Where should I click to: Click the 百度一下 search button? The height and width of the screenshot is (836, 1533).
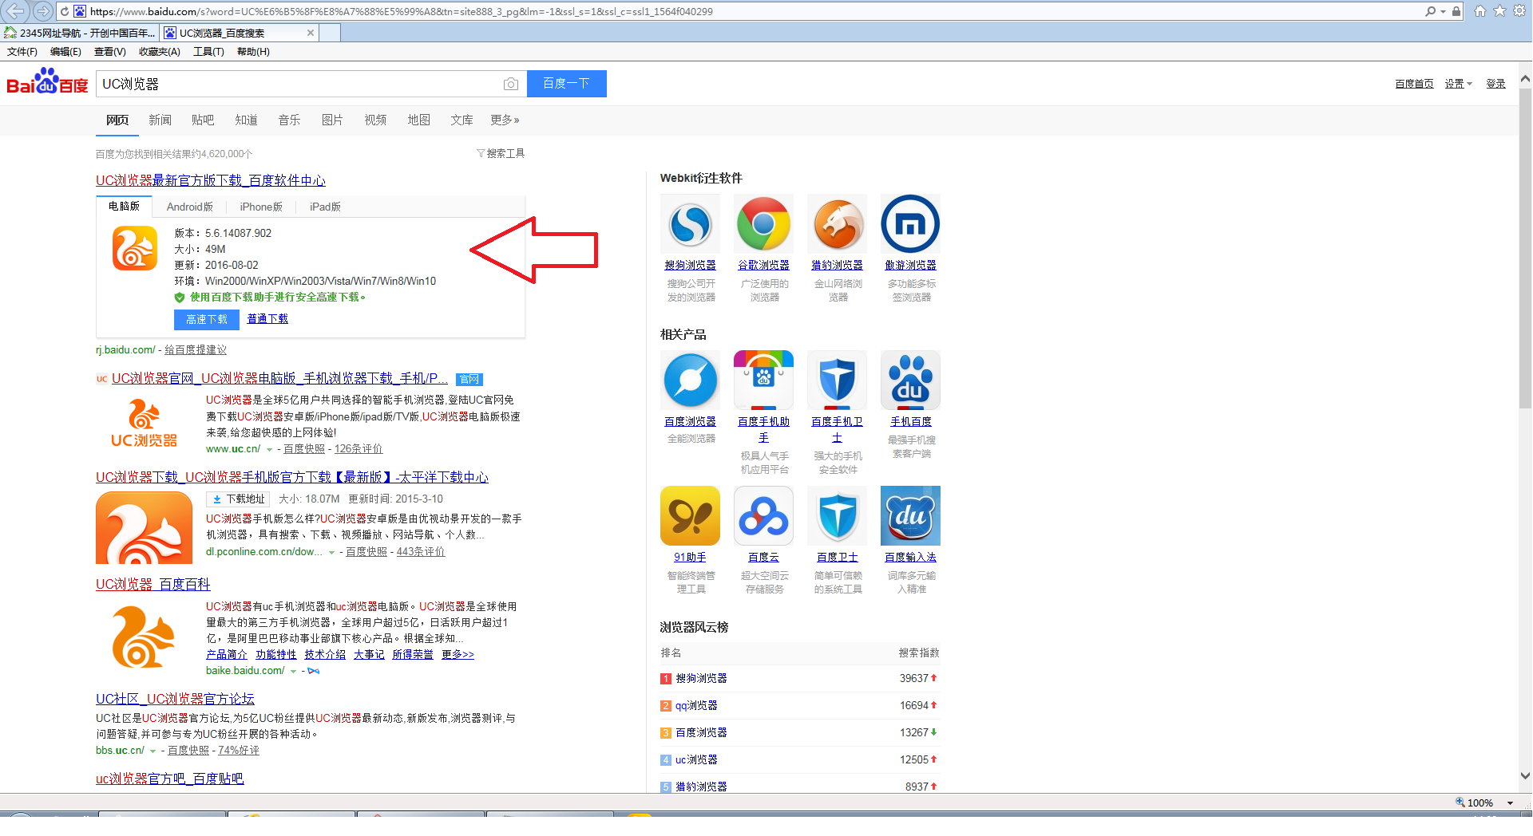point(566,84)
